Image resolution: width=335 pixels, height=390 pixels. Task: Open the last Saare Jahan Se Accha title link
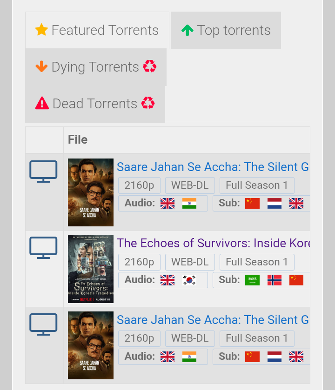[213, 320]
